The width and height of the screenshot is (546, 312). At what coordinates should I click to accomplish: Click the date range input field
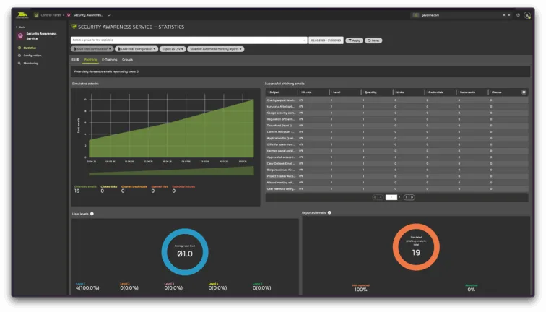[x=326, y=40]
